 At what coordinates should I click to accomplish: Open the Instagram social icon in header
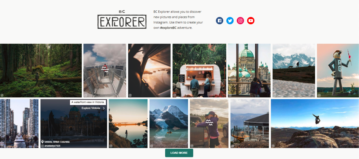click(x=240, y=21)
